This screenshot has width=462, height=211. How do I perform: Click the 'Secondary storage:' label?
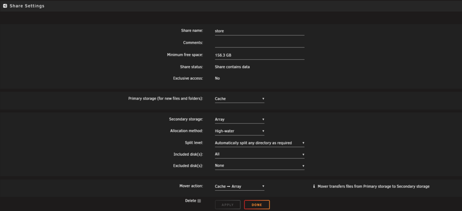click(186, 119)
